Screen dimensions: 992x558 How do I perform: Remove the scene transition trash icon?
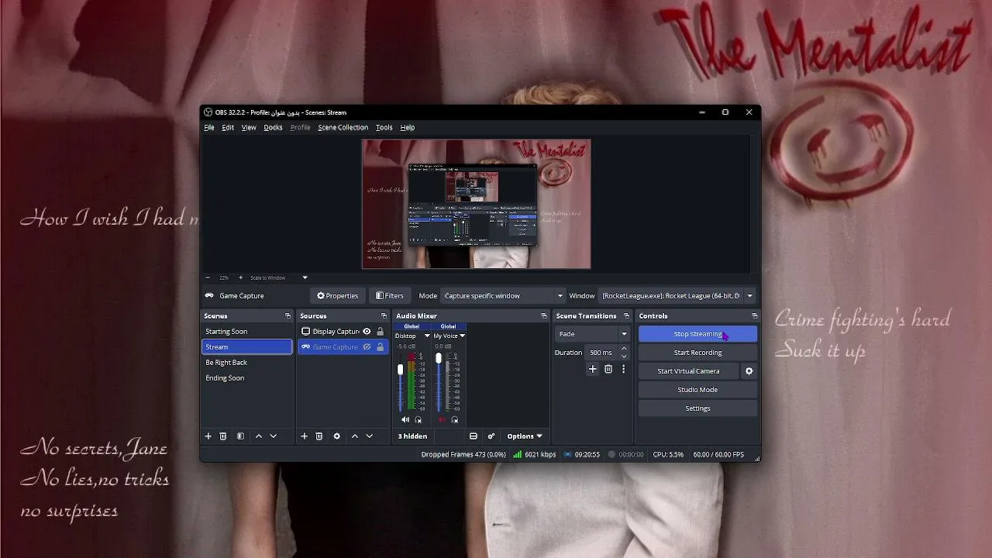[608, 370]
